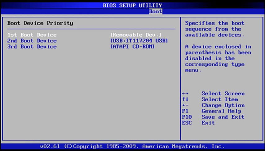Image resolution: width=265 pixels, height=151 pixels.
Task: Click the Change Option legend text
Action: (223, 105)
